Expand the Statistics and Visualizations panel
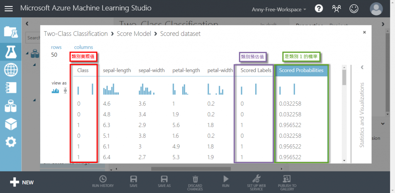 pyautogui.click(x=362, y=67)
